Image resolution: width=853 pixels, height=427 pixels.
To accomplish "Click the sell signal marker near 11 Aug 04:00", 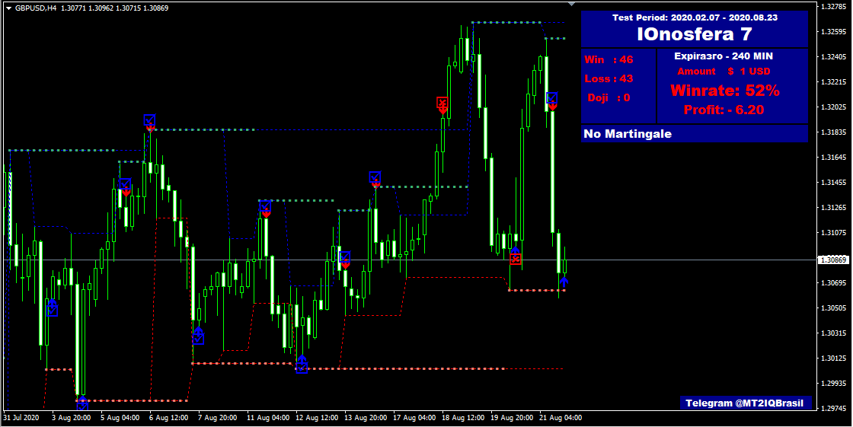I will click(265, 209).
